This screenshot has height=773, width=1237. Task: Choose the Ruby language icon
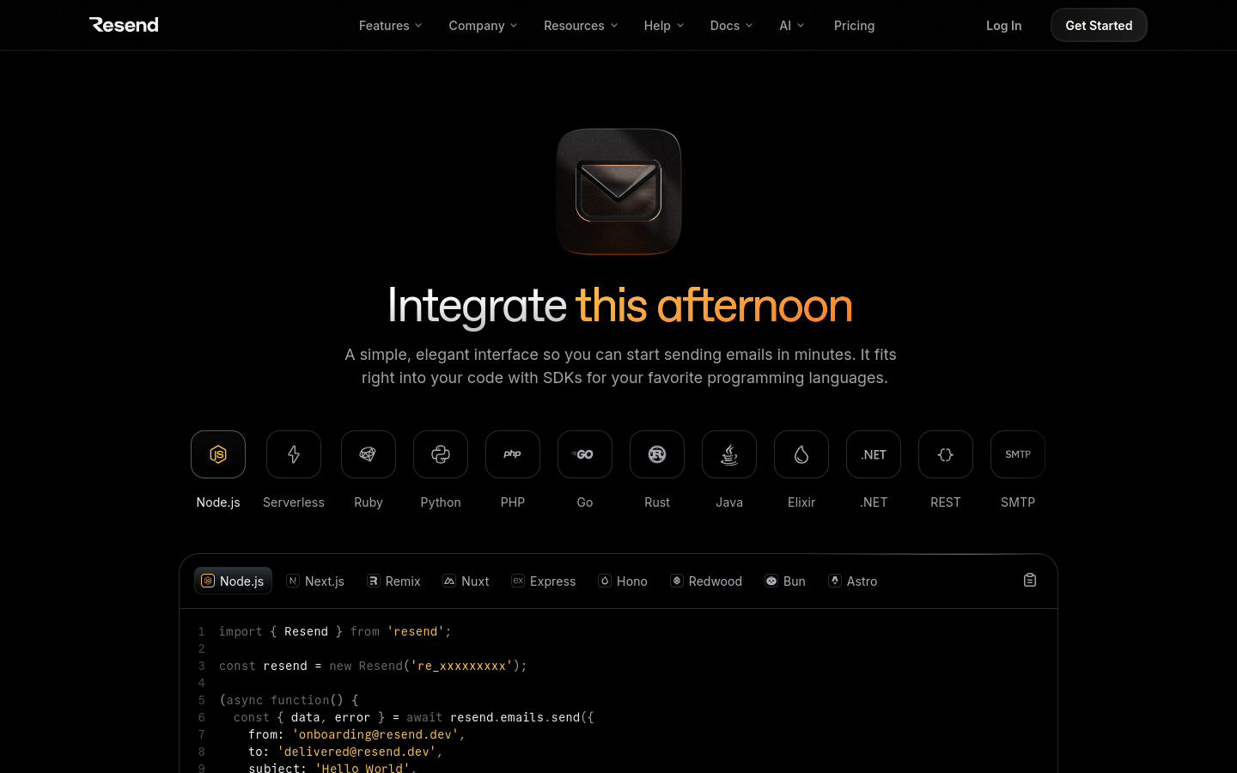click(x=369, y=454)
